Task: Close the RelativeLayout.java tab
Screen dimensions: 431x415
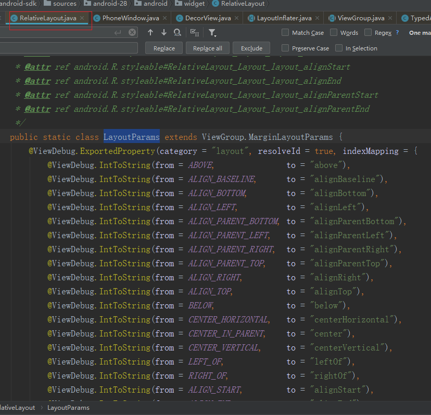Action: pyautogui.click(x=82, y=18)
